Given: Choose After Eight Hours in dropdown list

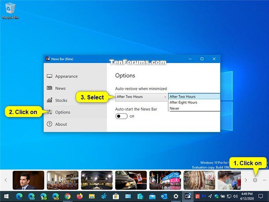Looking at the screenshot, I should (194, 102).
